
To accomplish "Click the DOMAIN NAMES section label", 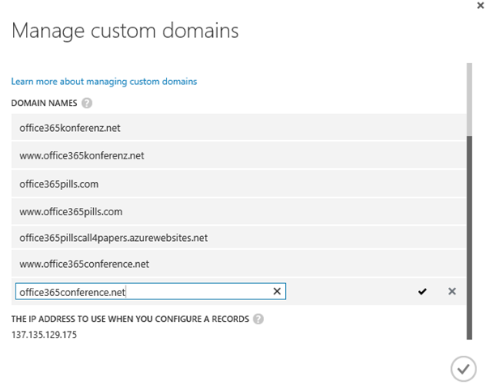I will 45,103.
